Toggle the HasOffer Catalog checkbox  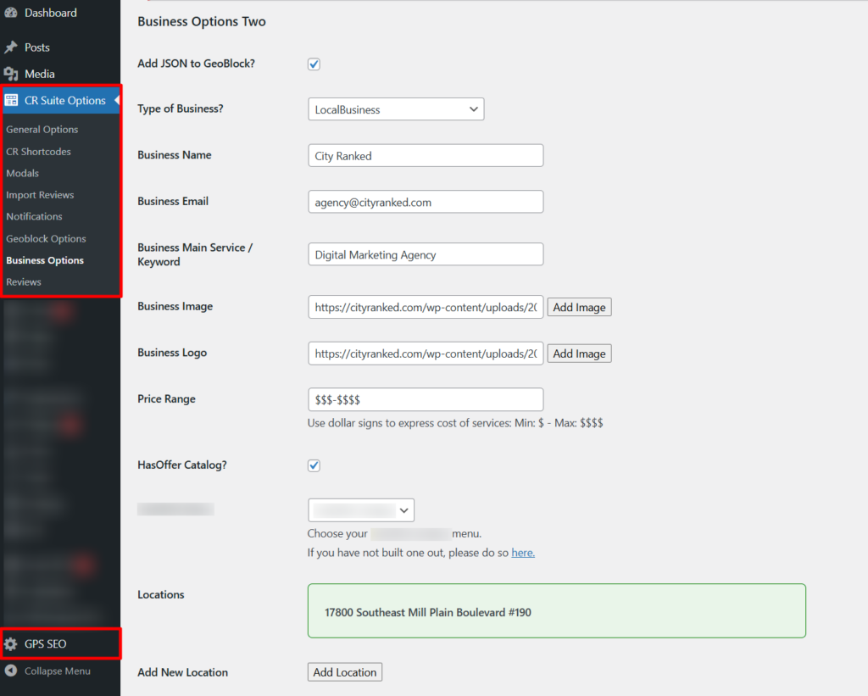tap(314, 465)
